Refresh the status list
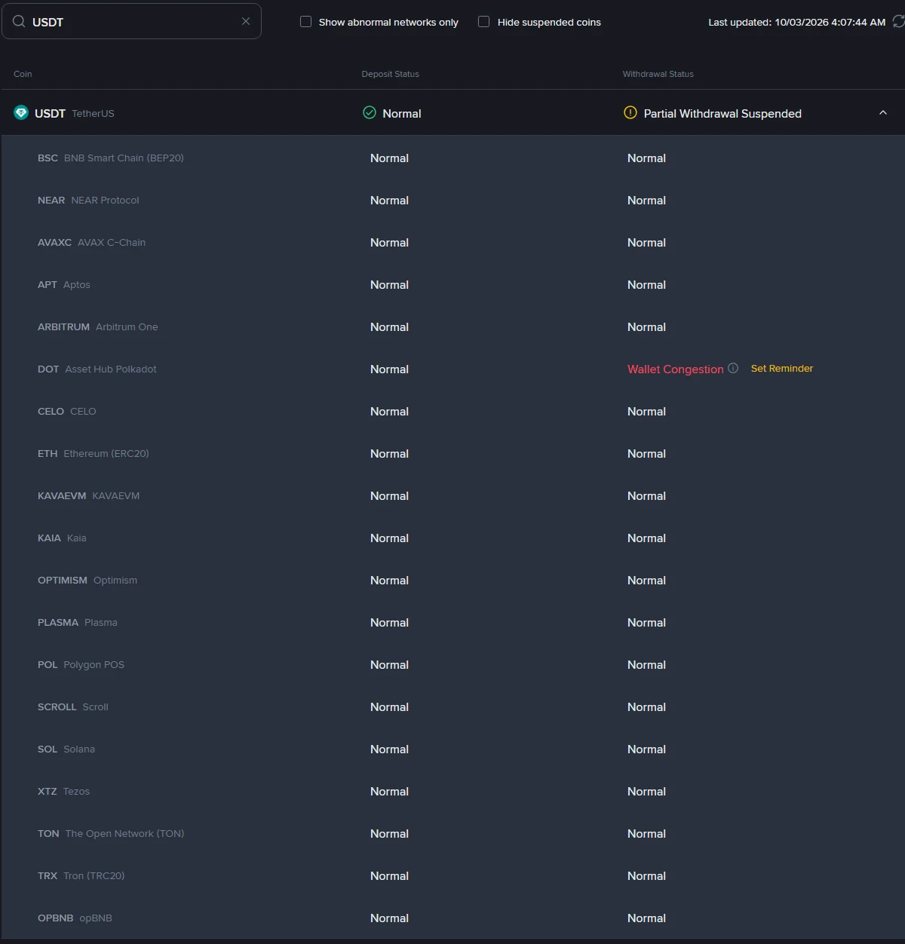905x944 pixels. 898,22
